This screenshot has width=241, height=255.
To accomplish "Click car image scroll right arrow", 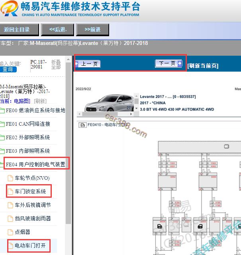I will point(131,114).
